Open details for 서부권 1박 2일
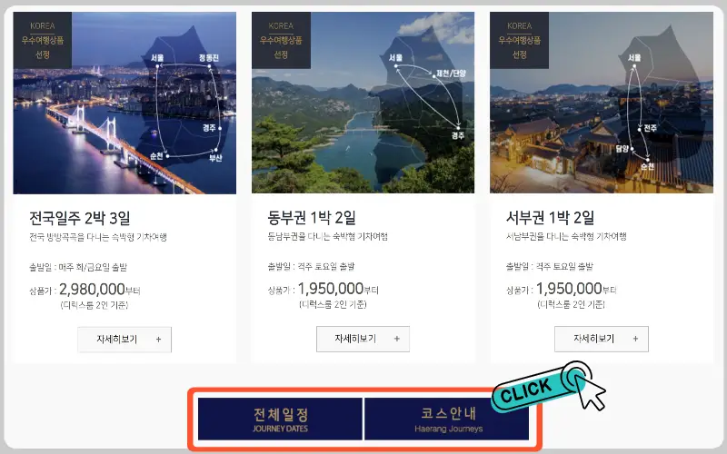 (602, 339)
